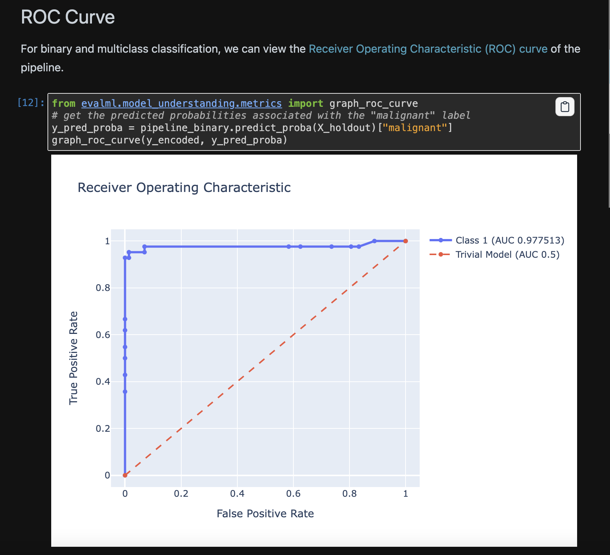Screen dimensions: 610x555
Task: Click the ROC Curve page heading
Action: click(67, 17)
